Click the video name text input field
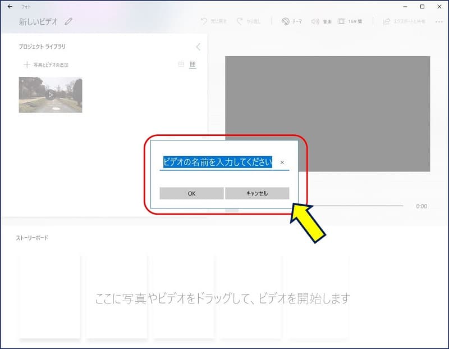Viewport: 449px width, 349px height. [218, 162]
